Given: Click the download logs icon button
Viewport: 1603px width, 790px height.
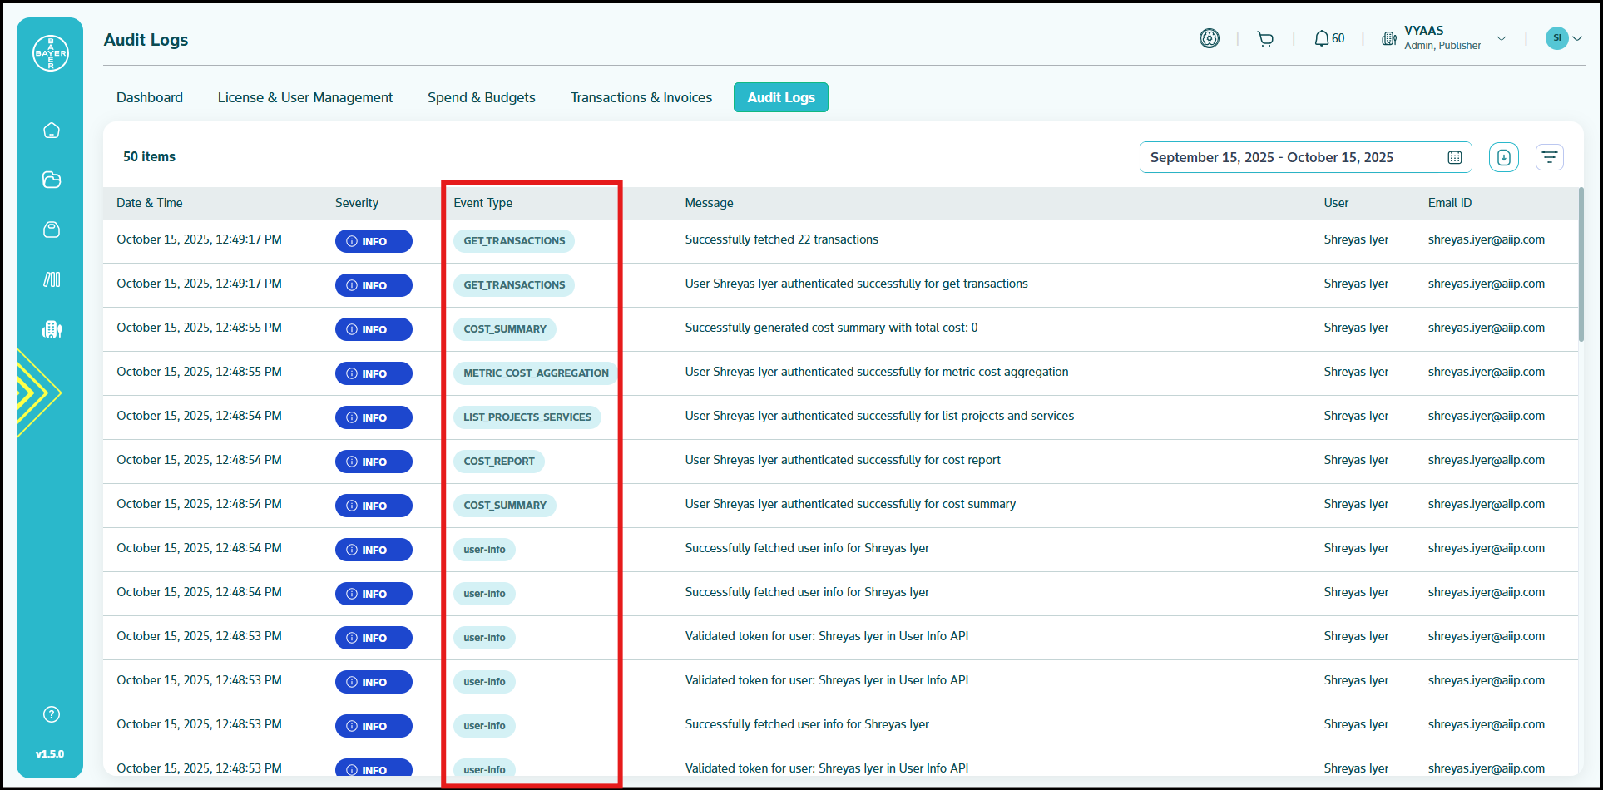Looking at the screenshot, I should point(1503,157).
